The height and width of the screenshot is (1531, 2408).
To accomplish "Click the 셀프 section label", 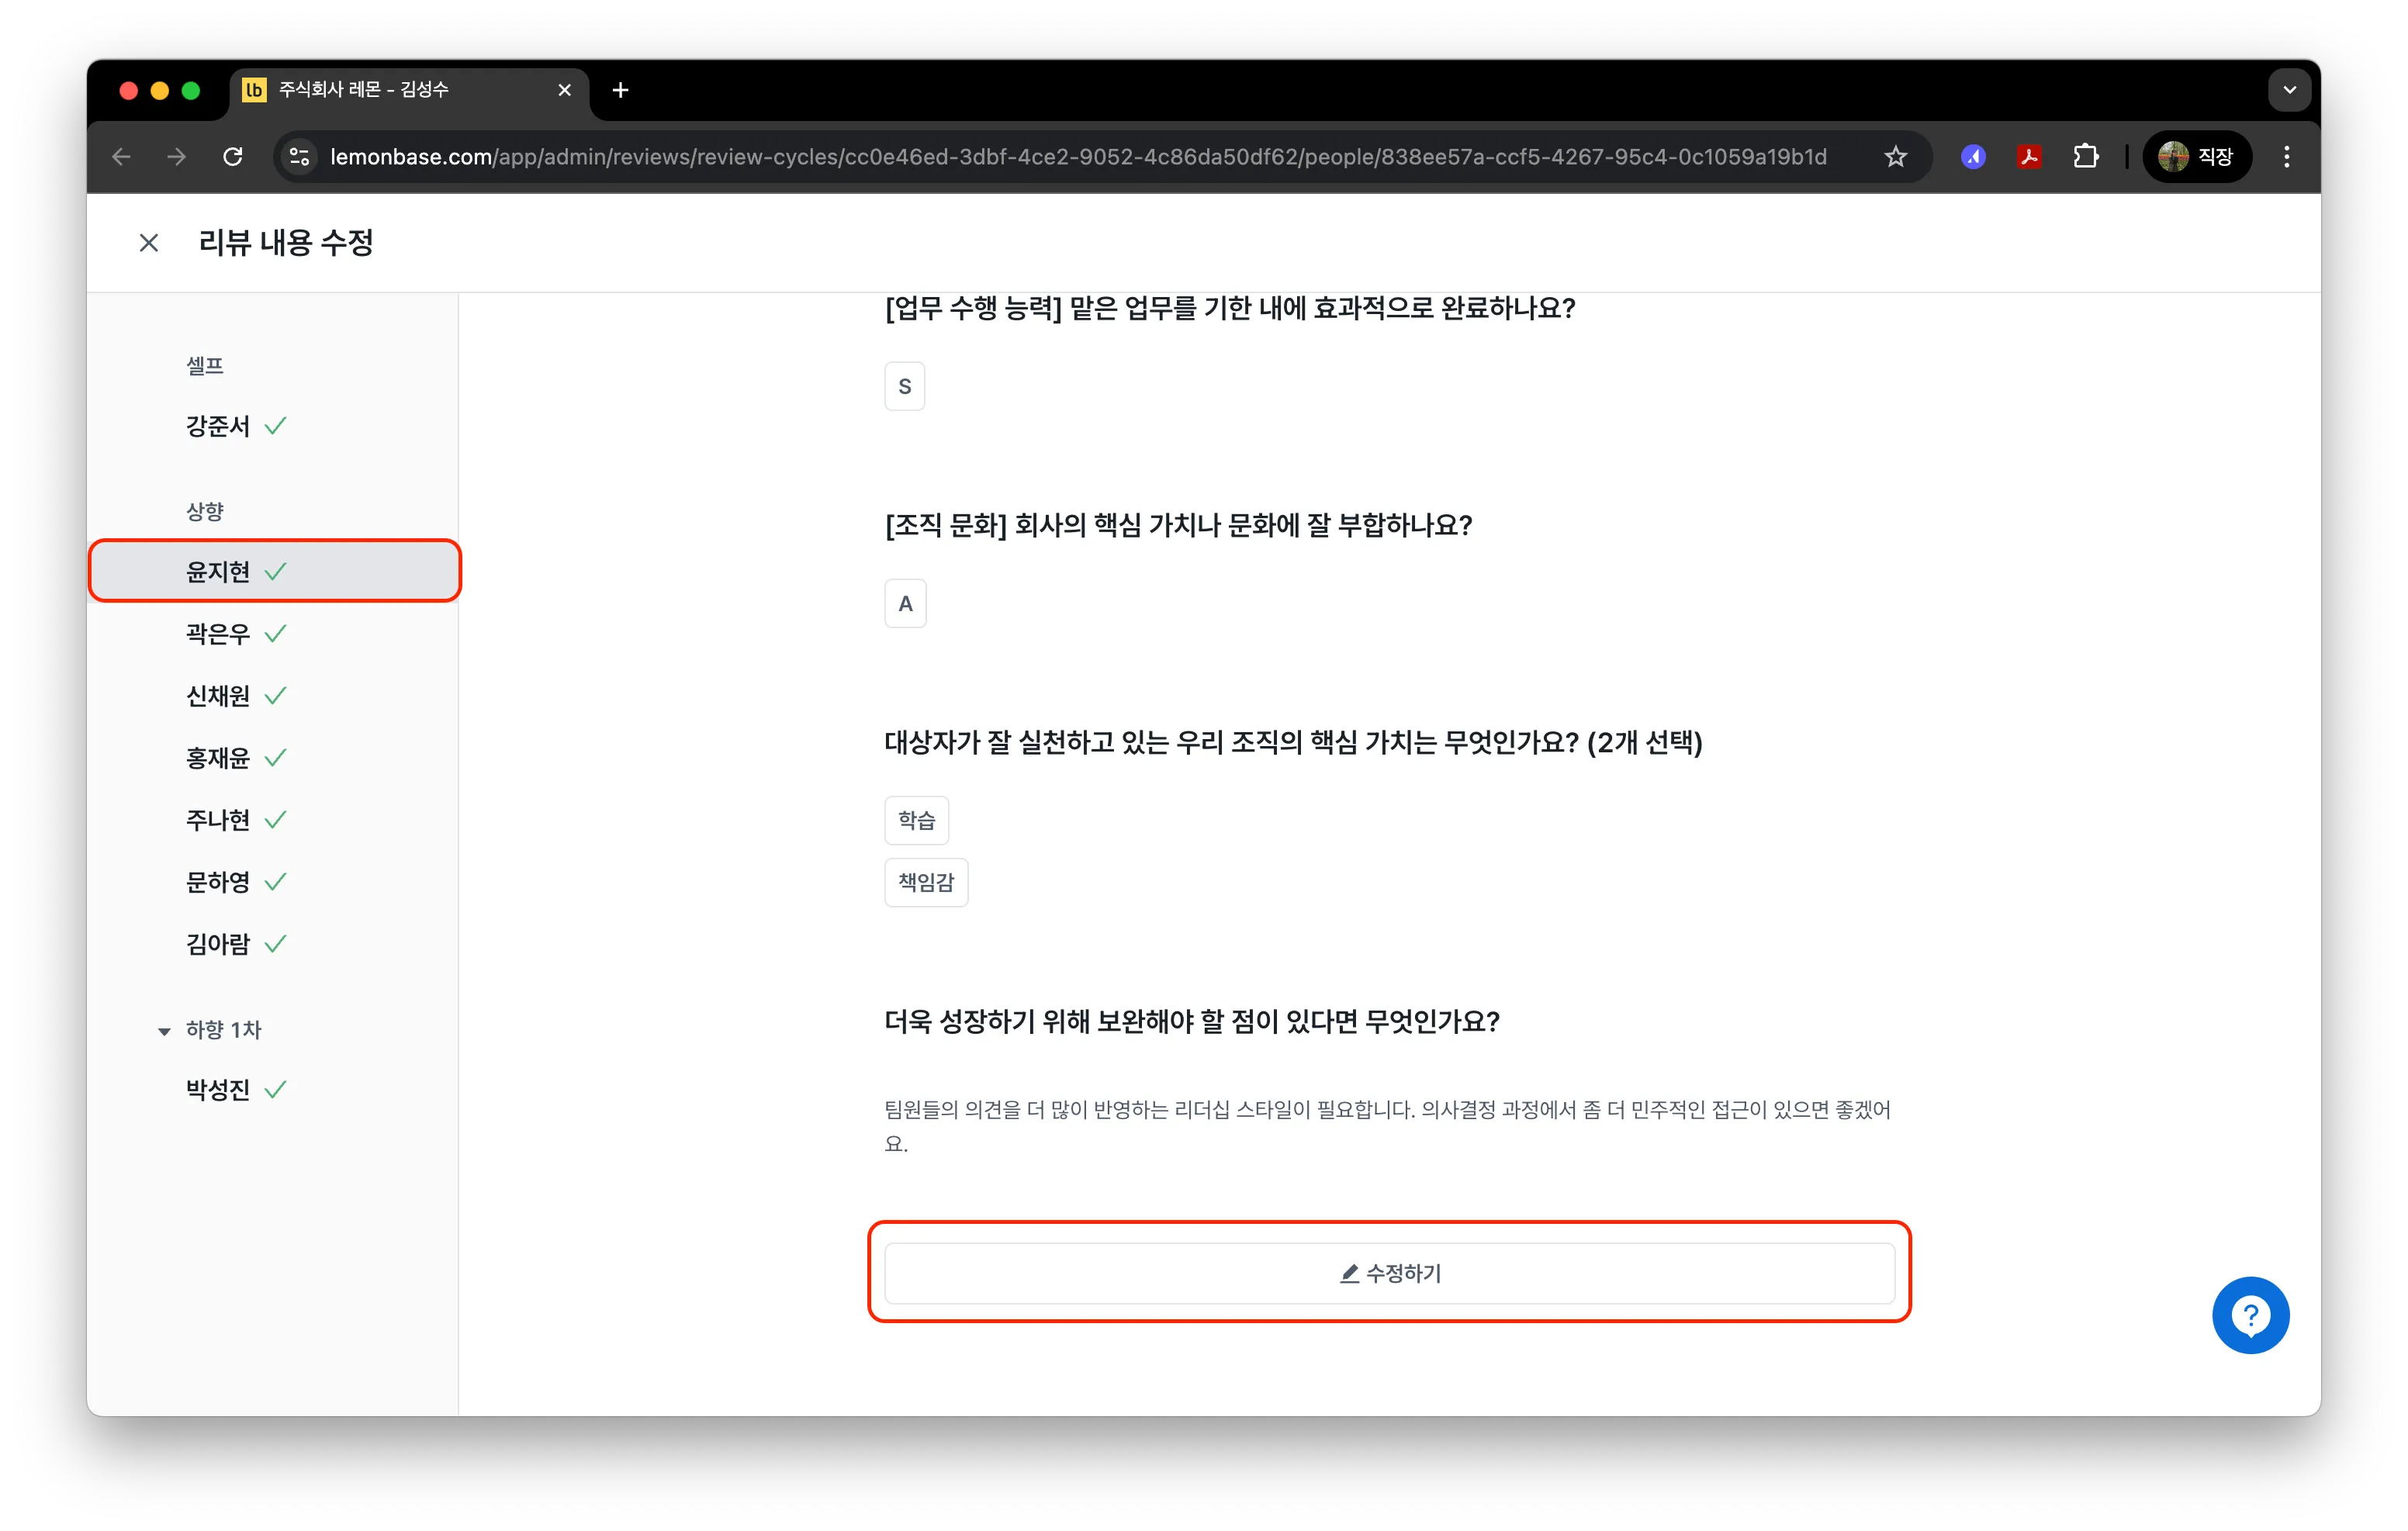I will (x=205, y=366).
